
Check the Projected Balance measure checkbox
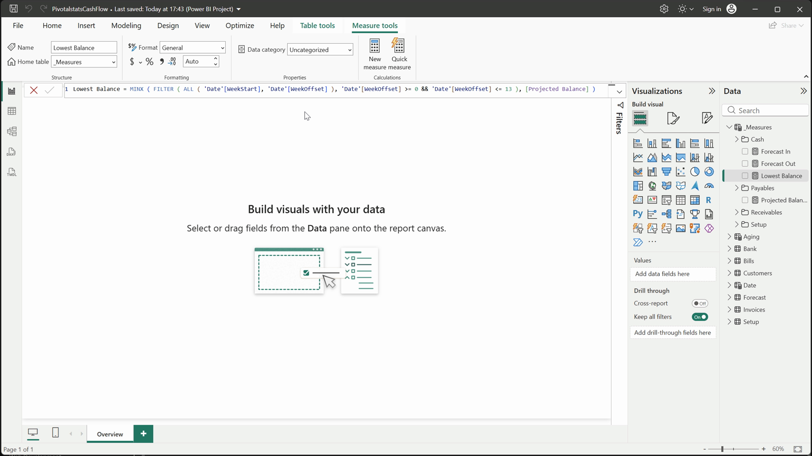click(745, 200)
